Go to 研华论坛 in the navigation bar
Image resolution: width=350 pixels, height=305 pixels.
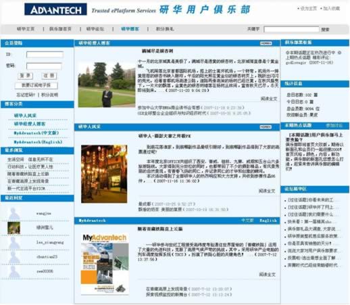[95, 29]
